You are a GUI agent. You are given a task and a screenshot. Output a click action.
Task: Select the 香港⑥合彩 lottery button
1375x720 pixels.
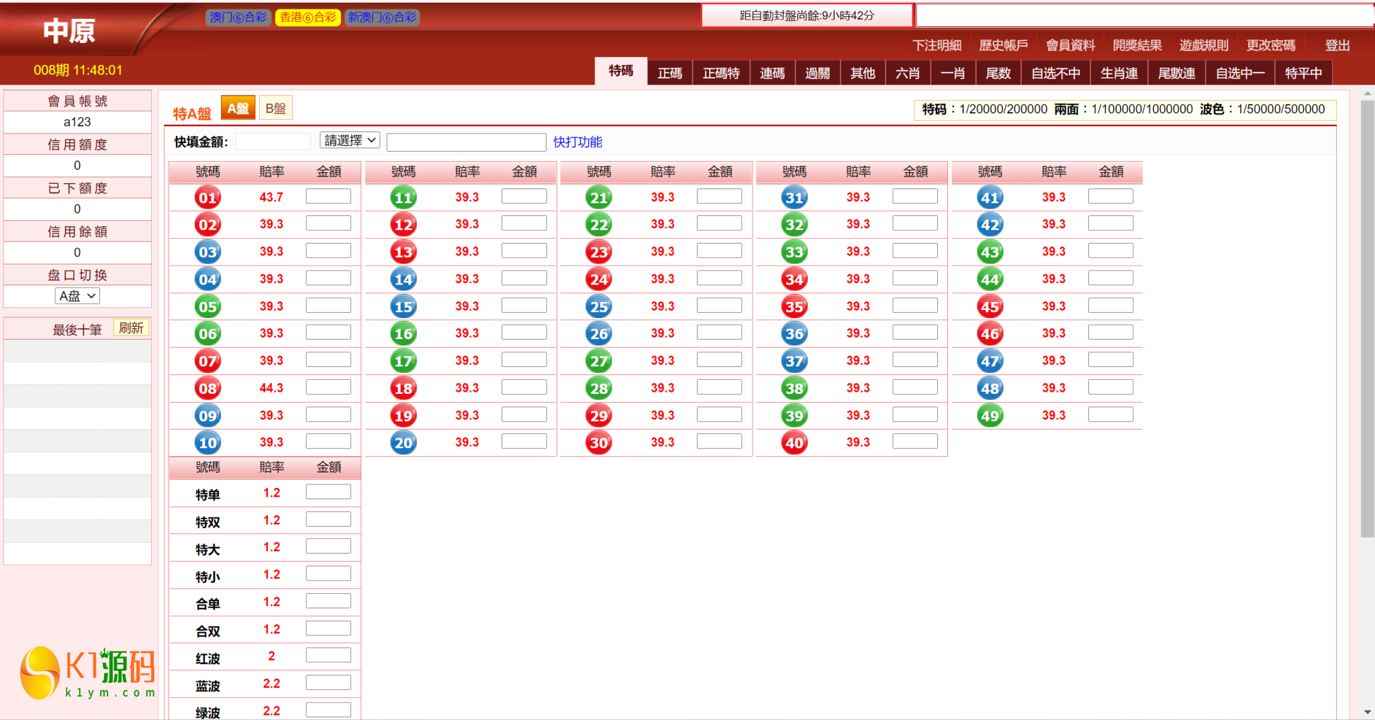pos(308,17)
